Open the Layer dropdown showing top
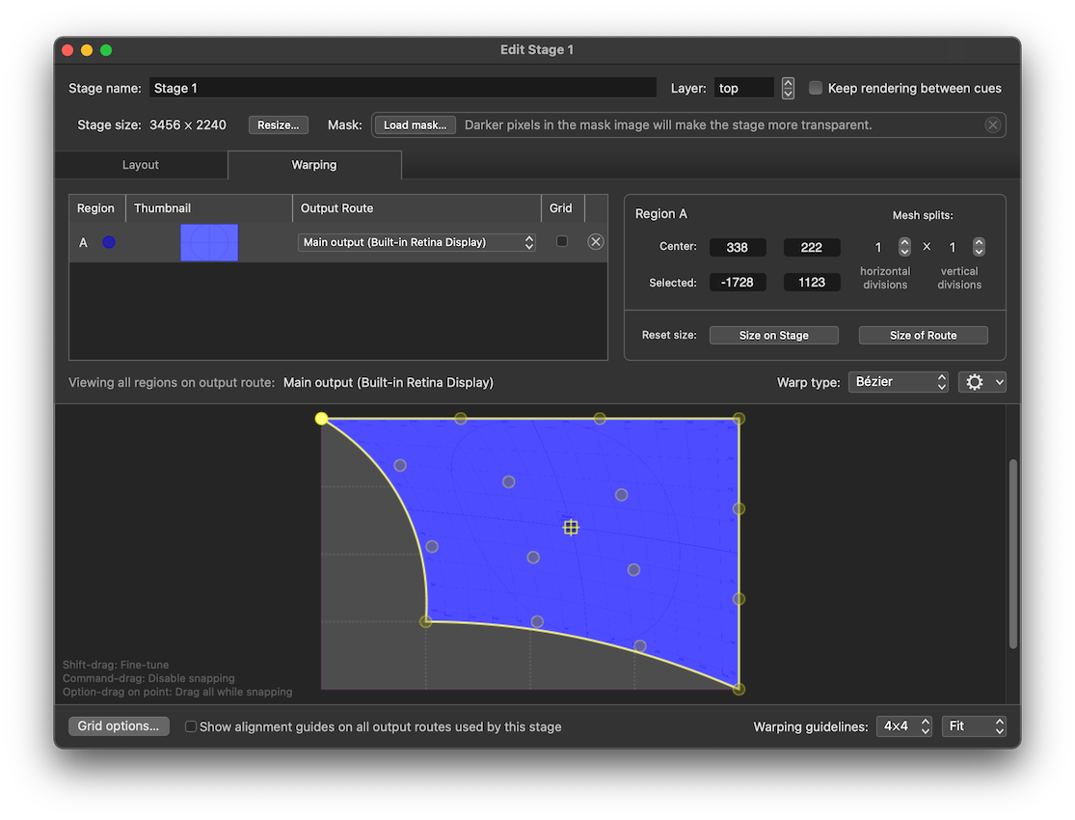Image resolution: width=1075 pixels, height=820 pixels. pyautogui.click(x=744, y=87)
